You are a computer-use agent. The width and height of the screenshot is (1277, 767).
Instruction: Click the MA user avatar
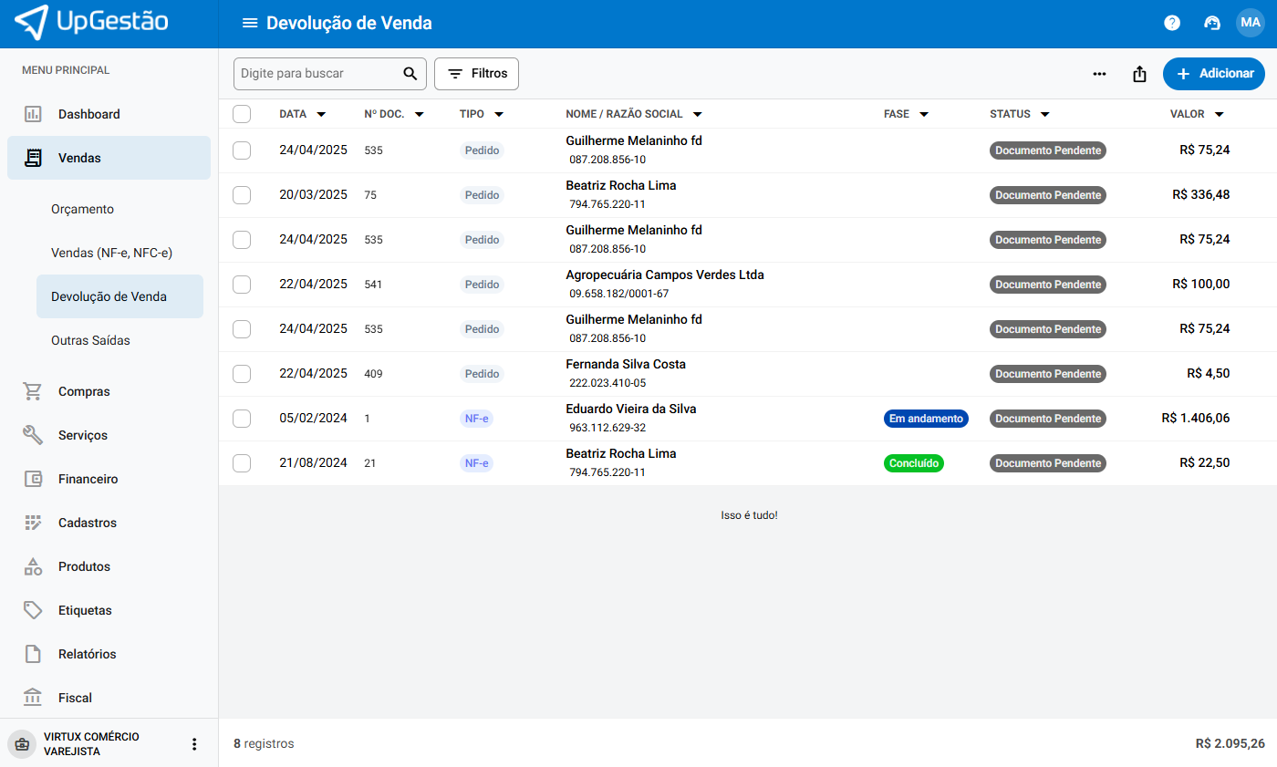pyautogui.click(x=1251, y=23)
